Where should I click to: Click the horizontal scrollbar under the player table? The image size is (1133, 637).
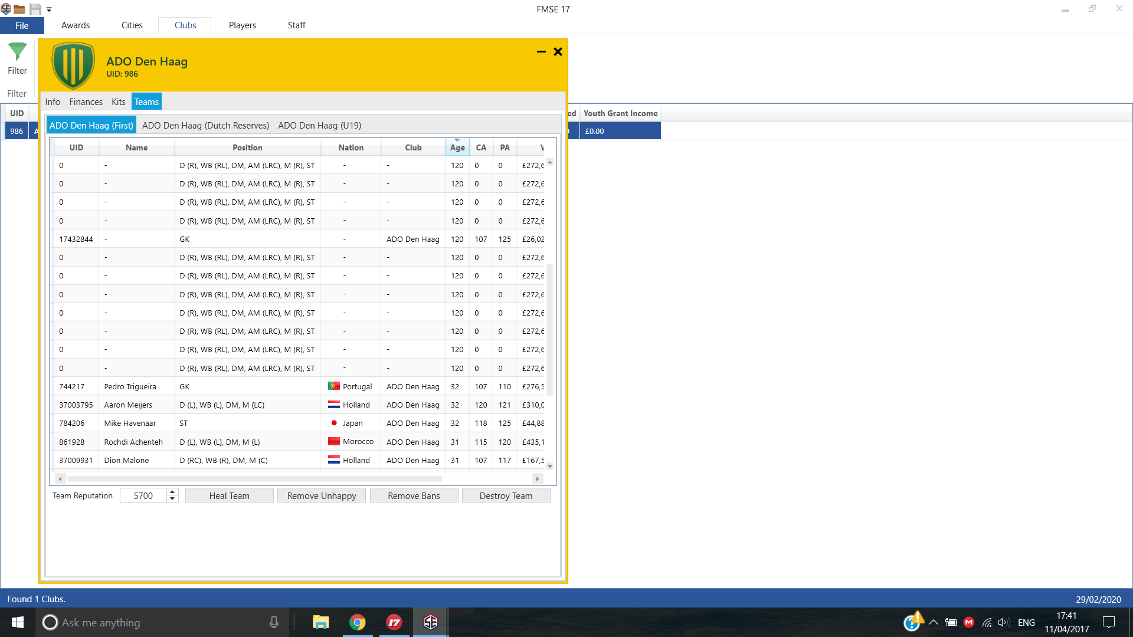[x=254, y=479]
